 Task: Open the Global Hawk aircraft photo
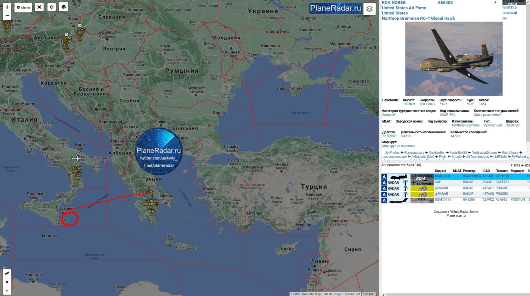(454, 59)
